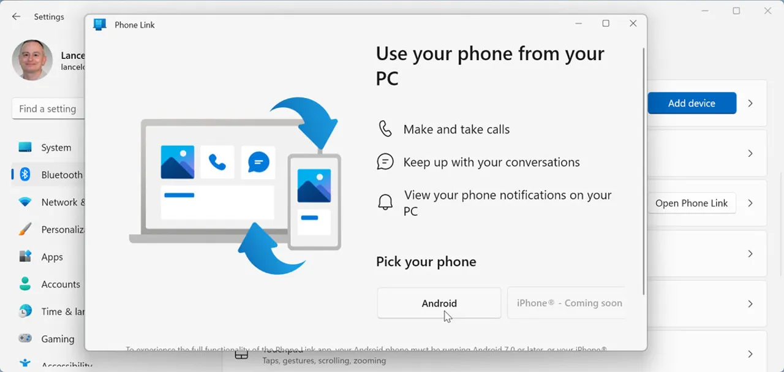This screenshot has height=372, width=784.
Task: Click the Open Phone Link button
Action: tap(692, 203)
